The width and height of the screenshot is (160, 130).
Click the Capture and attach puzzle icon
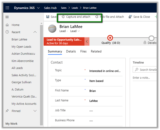click(63, 17)
